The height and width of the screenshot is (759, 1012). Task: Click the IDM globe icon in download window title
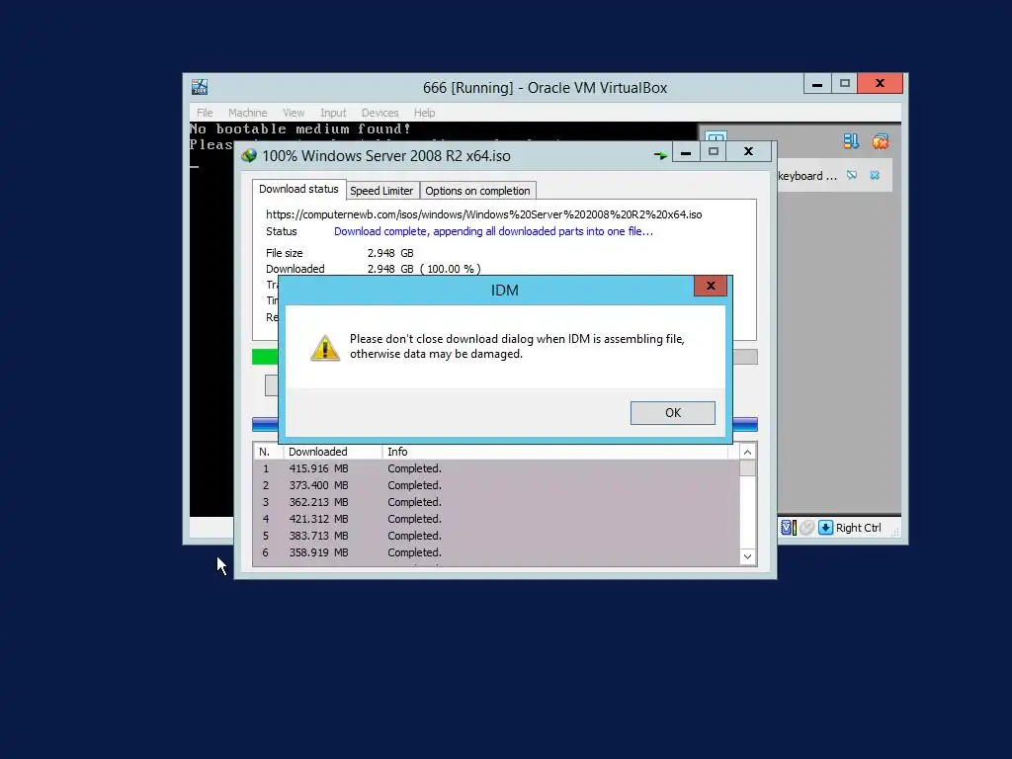click(249, 155)
